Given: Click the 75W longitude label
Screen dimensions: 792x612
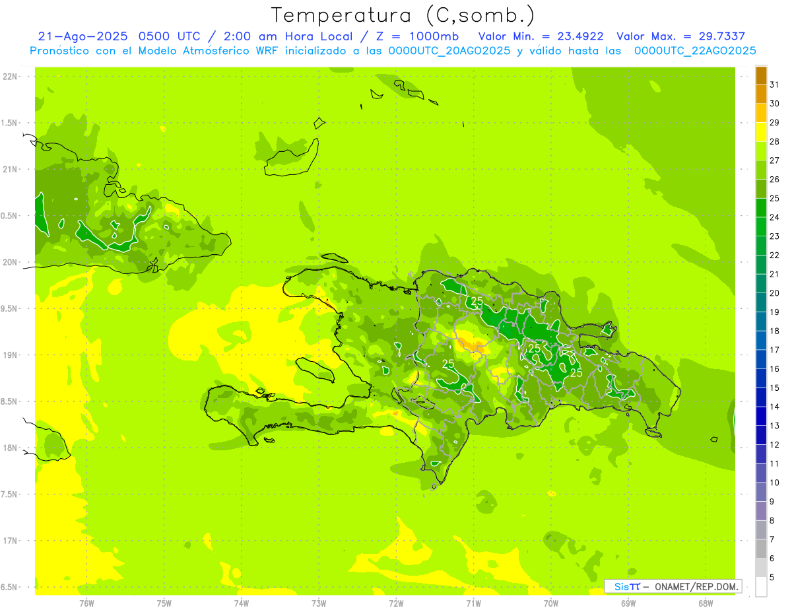Looking at the screenshot, I should [164, 603].
